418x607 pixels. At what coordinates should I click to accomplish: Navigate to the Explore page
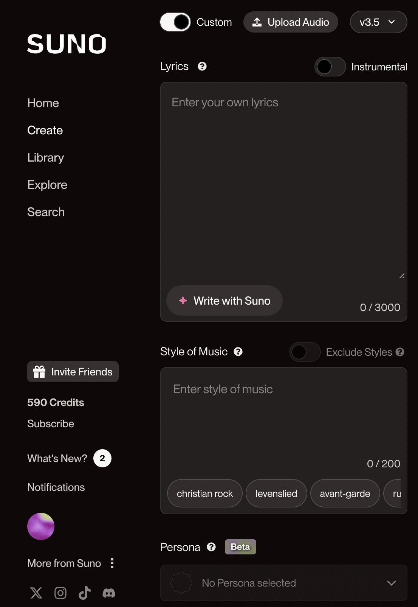pyautogui.click(x=47, y=185)
